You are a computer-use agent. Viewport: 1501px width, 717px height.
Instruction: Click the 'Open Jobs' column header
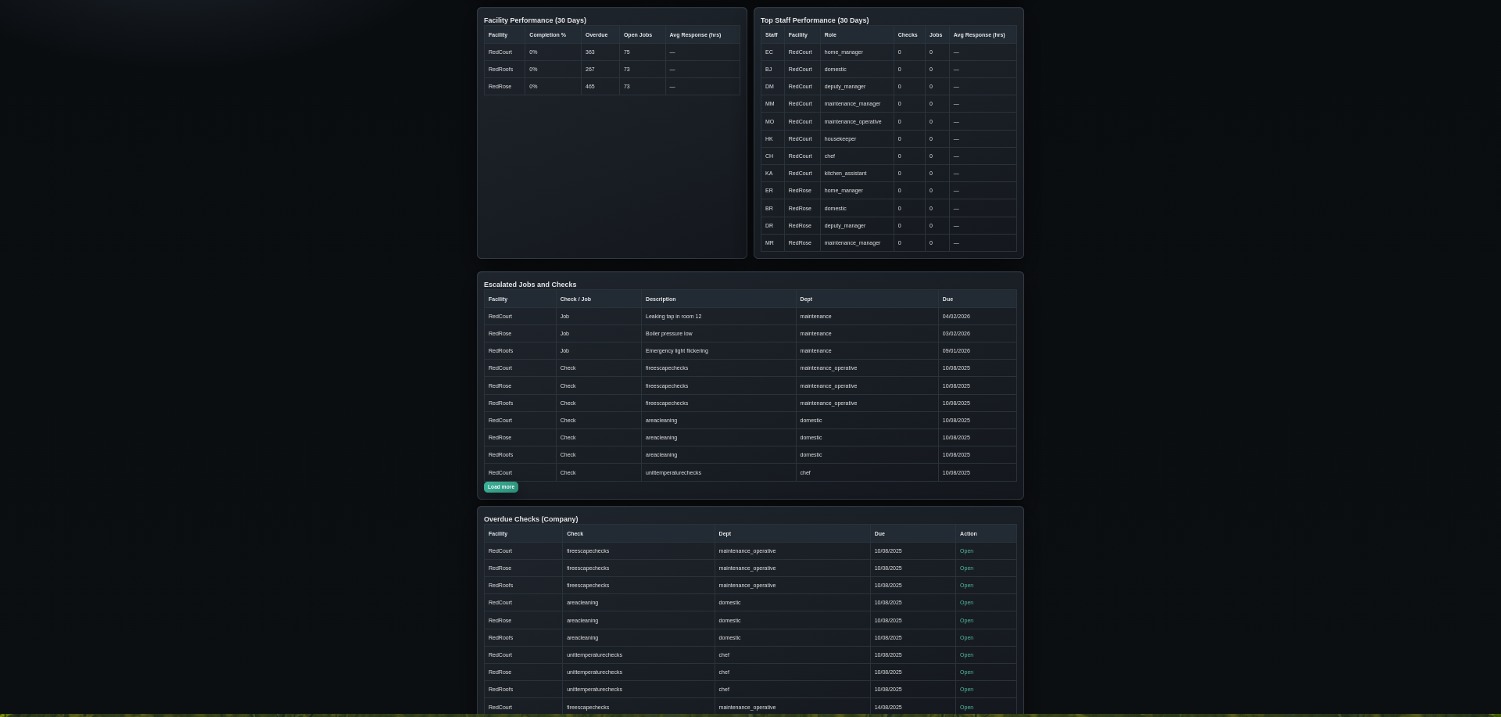click(x=637, y=35)
